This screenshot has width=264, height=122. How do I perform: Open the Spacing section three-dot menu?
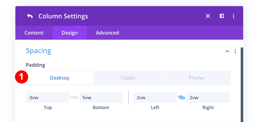pos(235,51)
